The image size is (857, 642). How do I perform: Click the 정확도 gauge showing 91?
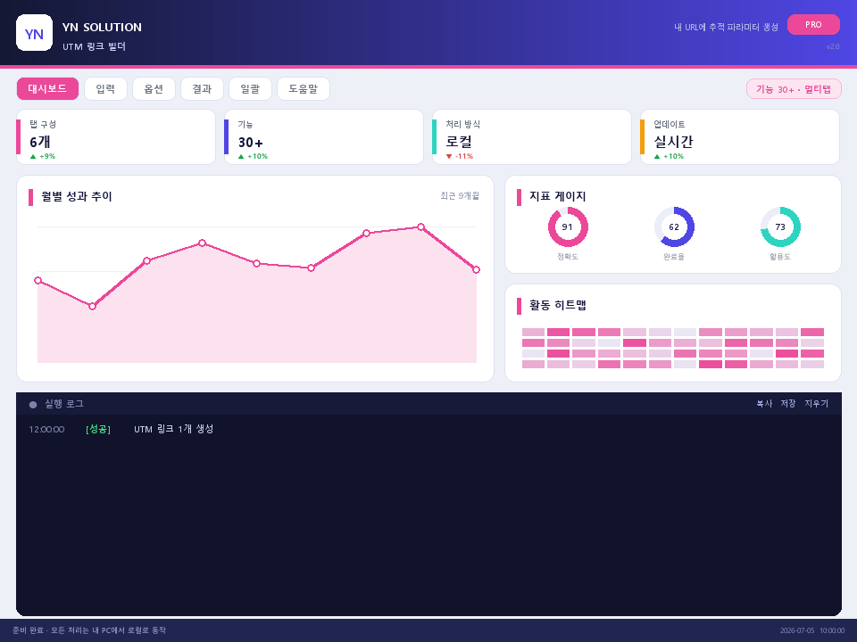pyautogui.click(x=568, y=227)
